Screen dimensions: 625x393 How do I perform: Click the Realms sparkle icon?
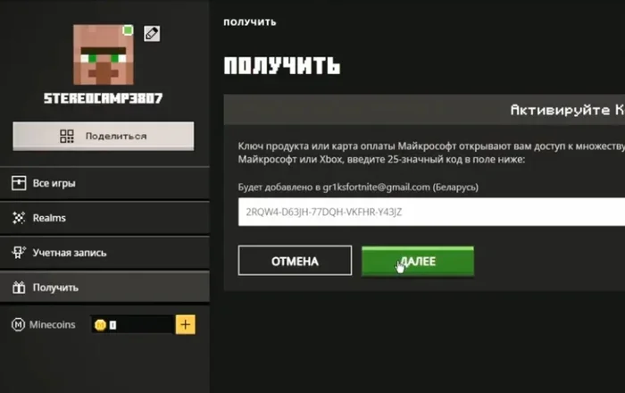19,218
